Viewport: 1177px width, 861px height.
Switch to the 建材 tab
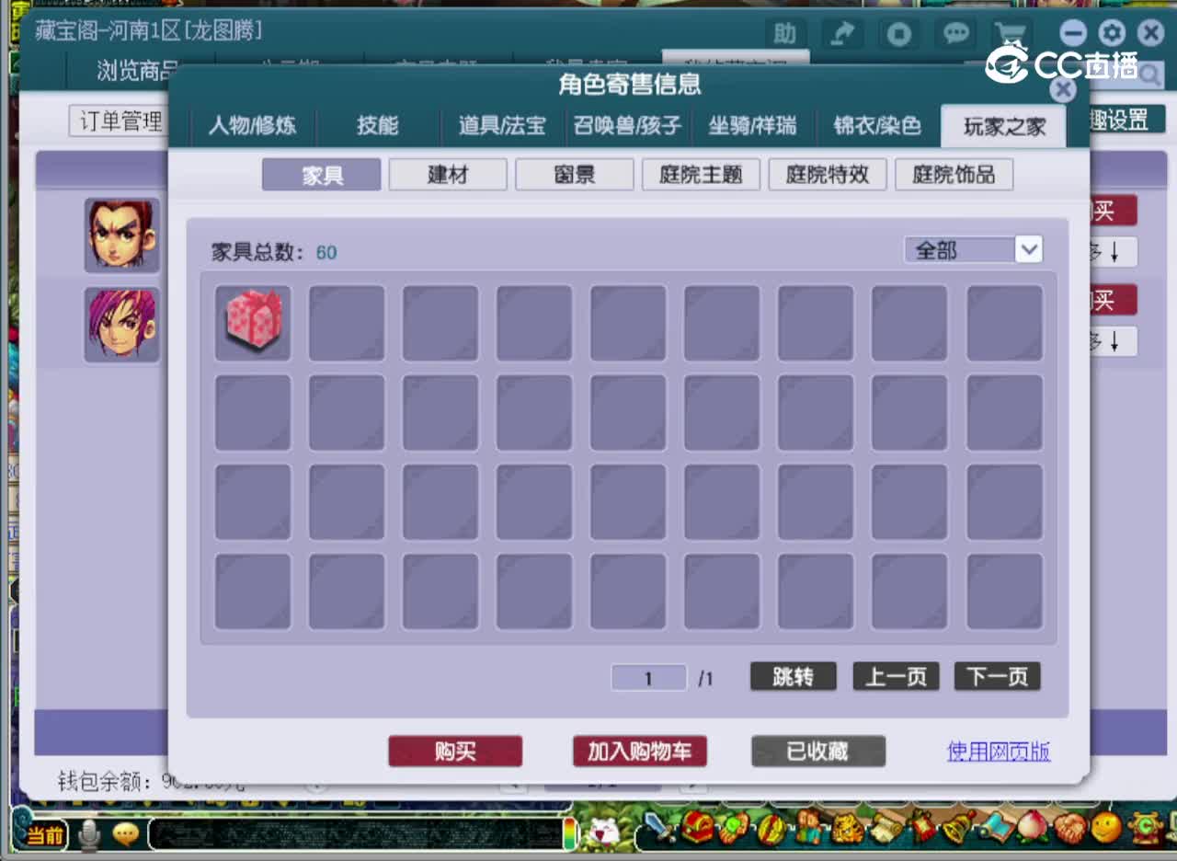point(448,174)
